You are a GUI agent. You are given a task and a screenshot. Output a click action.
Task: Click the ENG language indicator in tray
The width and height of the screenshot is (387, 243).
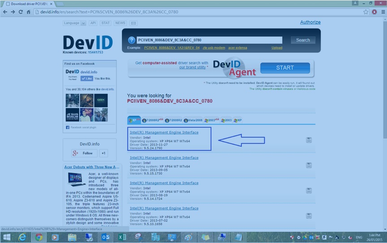359,237
